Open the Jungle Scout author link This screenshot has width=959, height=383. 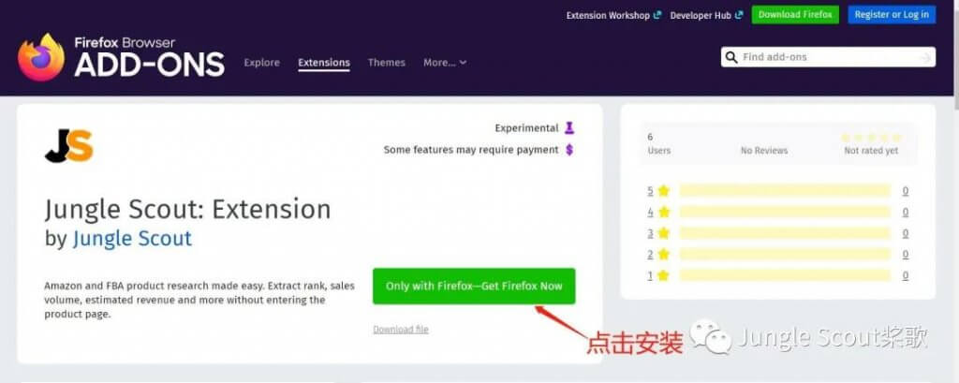[x=132, y=239]
